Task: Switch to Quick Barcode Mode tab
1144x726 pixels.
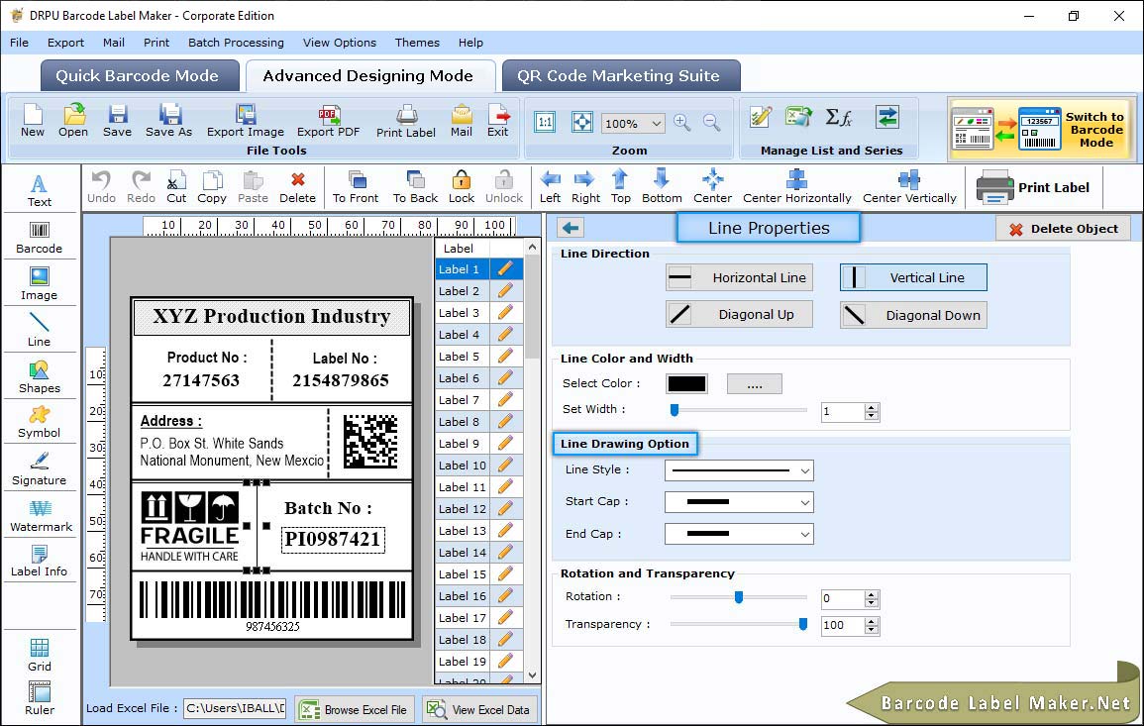Action: (139, 76)
